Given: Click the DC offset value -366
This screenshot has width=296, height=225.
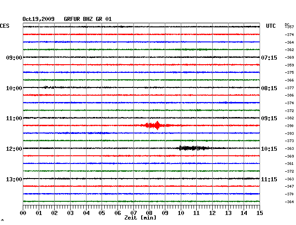Looking at the screenshot, I should pyautogui.click(x=289, y=80).
